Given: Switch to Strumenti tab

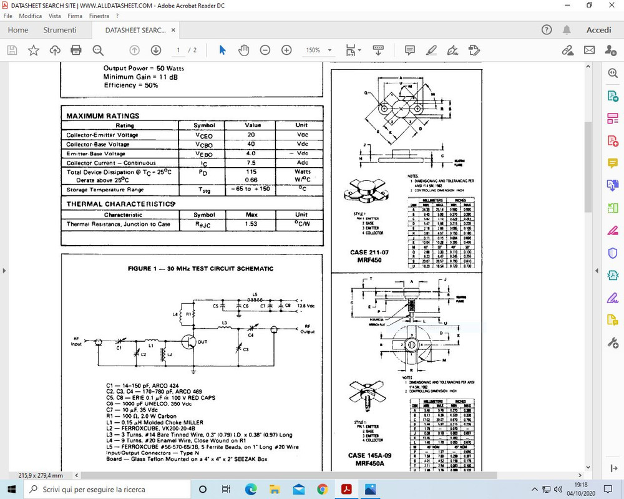Looking at the screenshot, I should 60,30.
